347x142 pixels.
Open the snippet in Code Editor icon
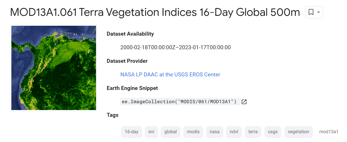coord(244,102)
